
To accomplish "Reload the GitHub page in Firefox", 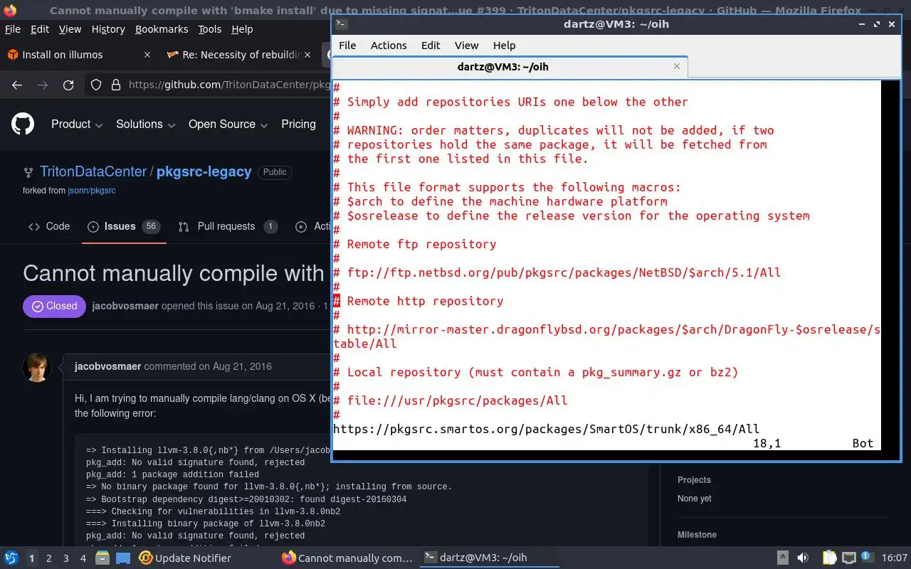I will click(68, 85).
